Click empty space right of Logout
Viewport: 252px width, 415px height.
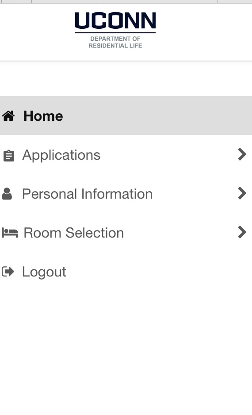159,272
